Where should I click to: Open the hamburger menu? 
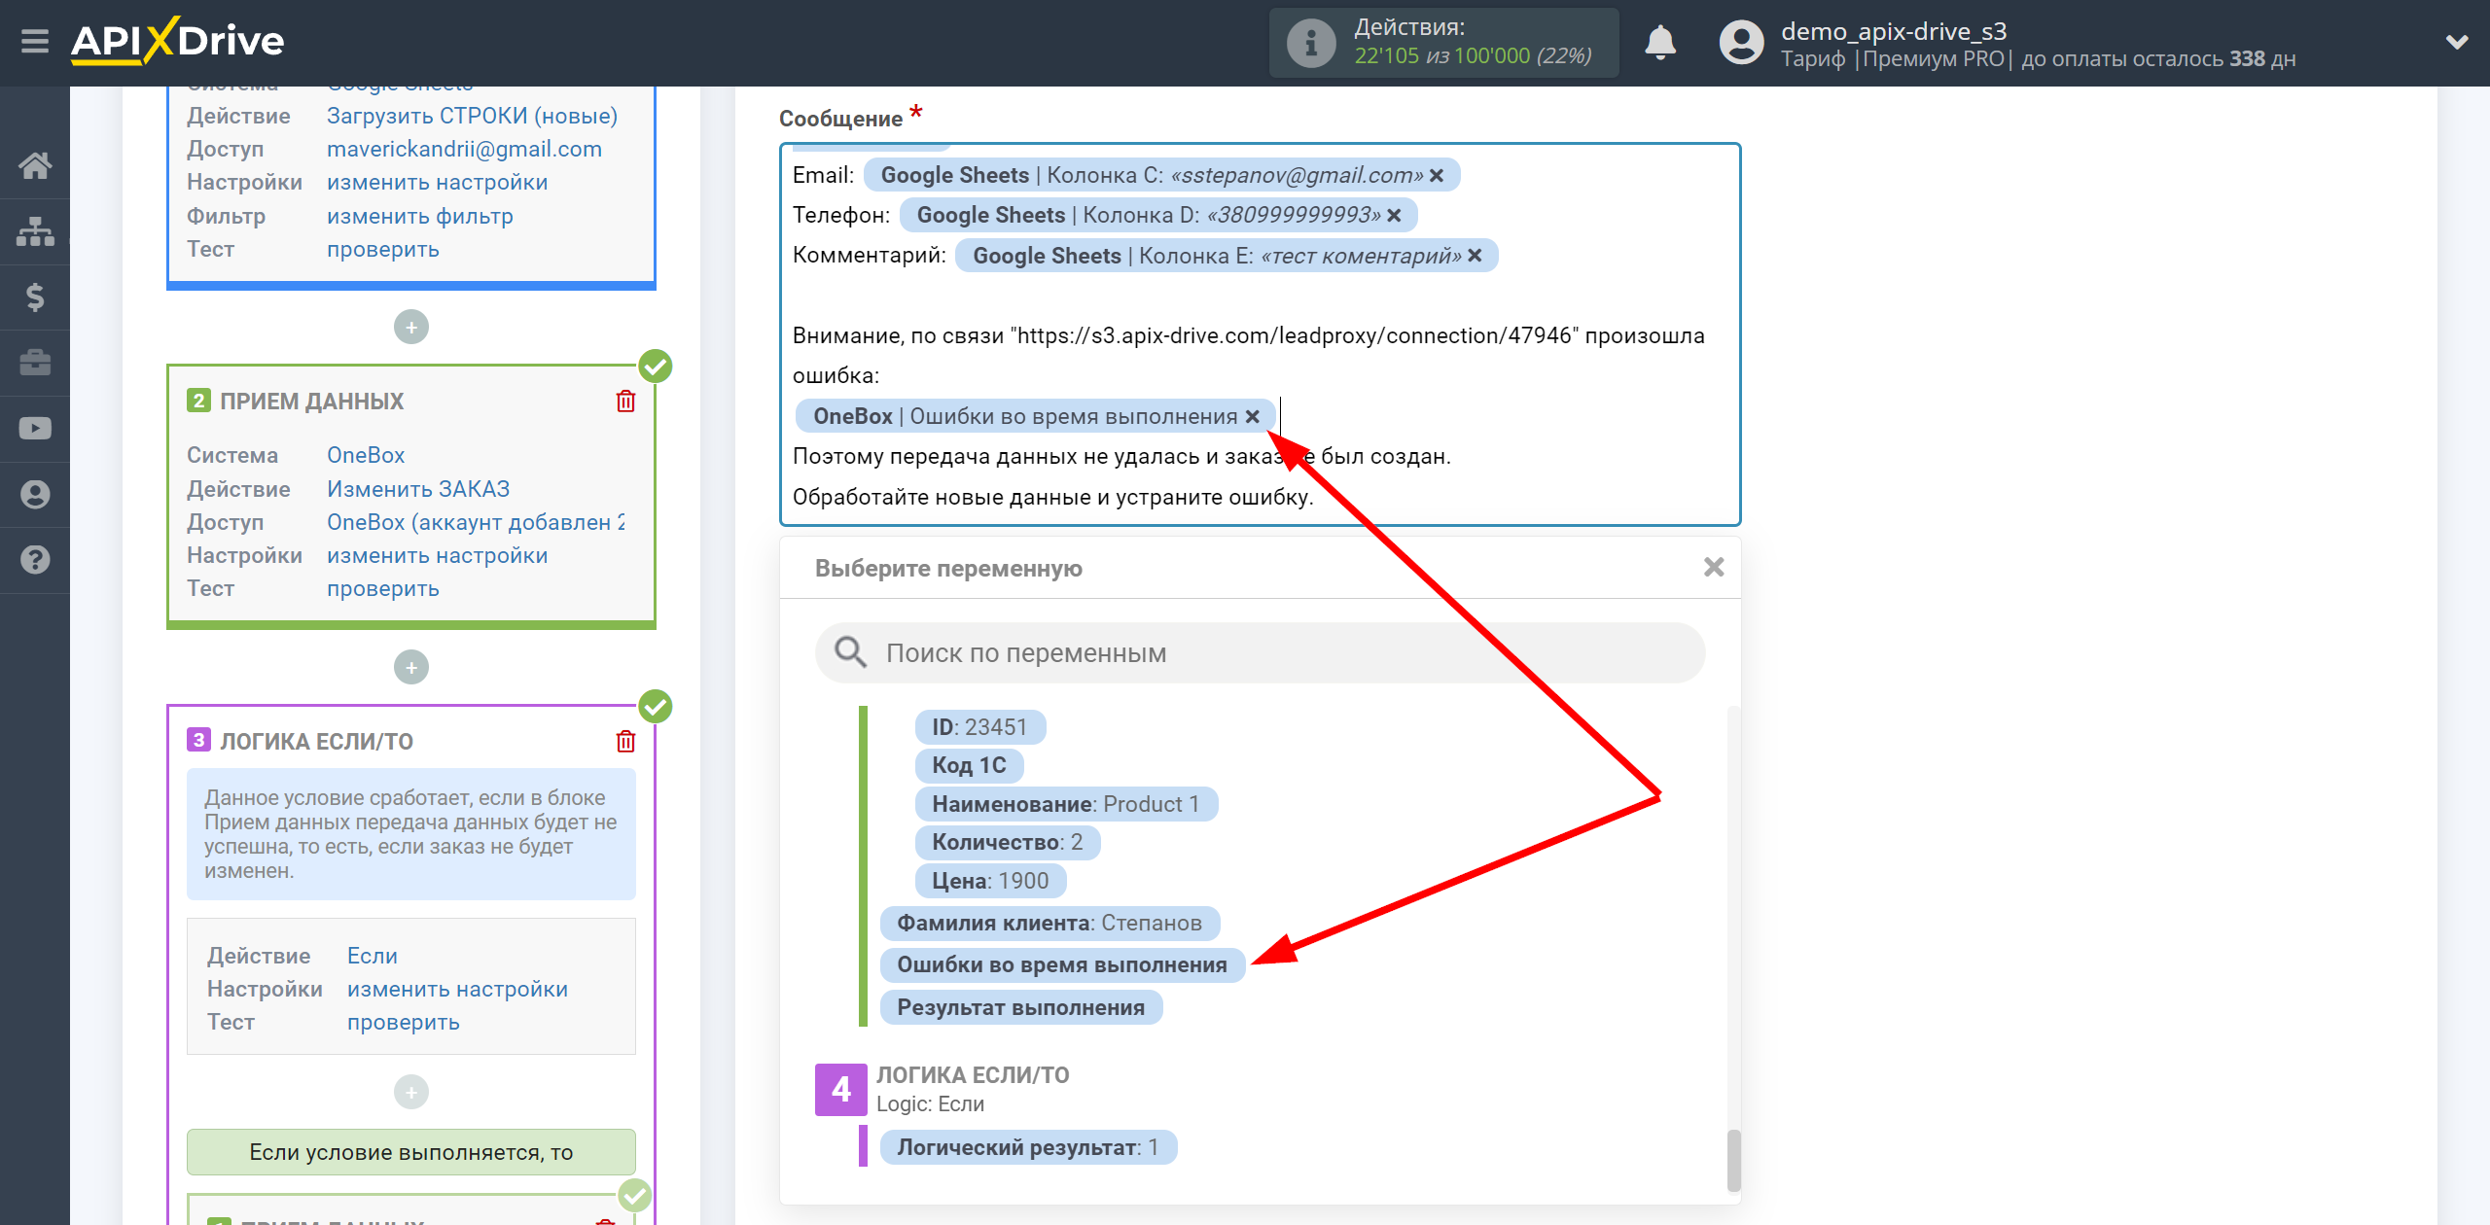pyautogui.click(x=35, y=42)
